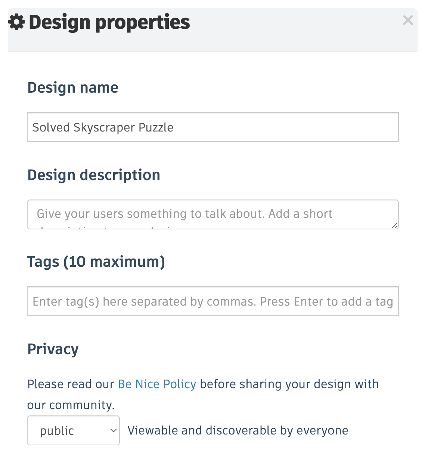Click the "Please read our" text
The height and width of the screenshot is (464, 428).
(71, 384)
